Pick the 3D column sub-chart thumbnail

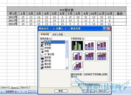[x=77, y=66]
